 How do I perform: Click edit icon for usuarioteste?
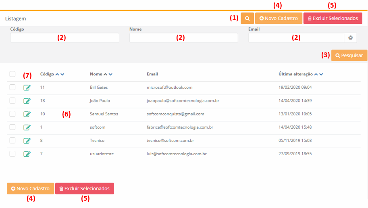(27, 154)
